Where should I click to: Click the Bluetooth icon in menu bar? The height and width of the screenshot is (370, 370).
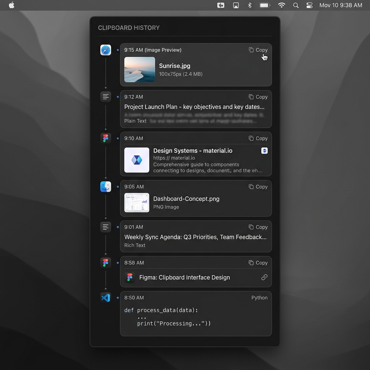[x=249, y=5]
